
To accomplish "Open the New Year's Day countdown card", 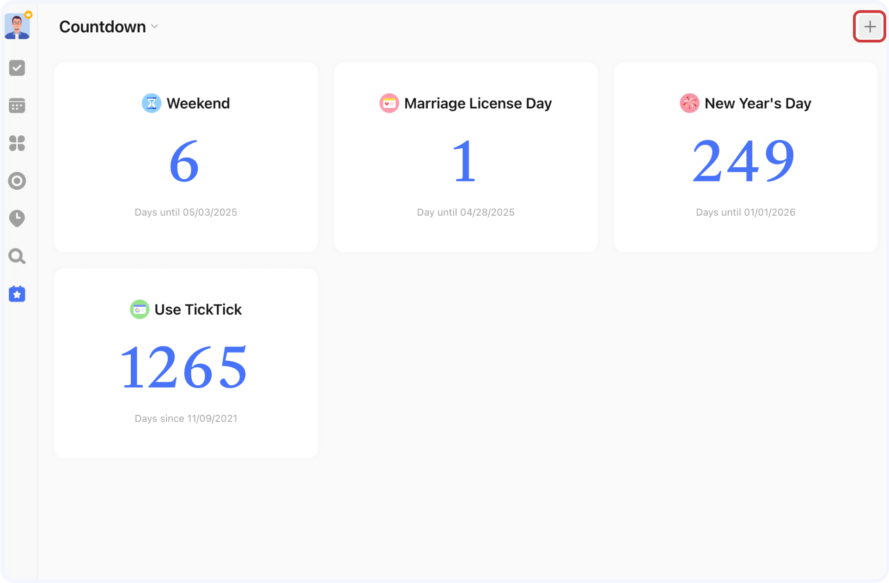I will click(745, 157).
